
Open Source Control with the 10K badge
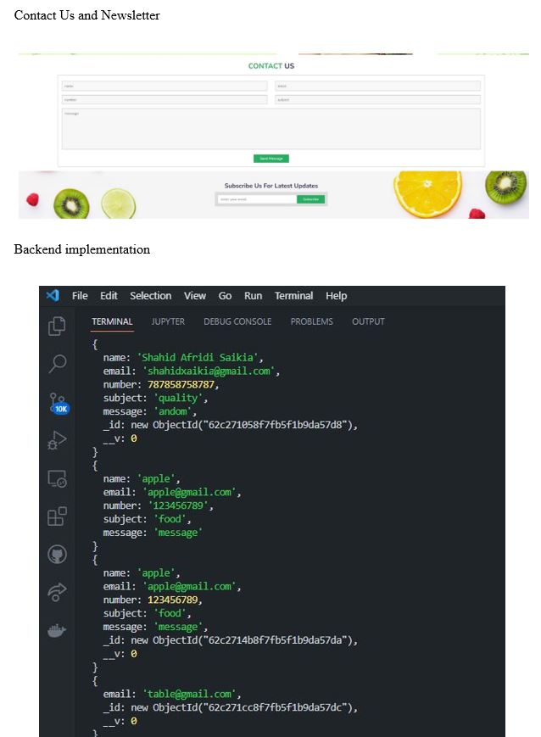(x=59, y=403)
